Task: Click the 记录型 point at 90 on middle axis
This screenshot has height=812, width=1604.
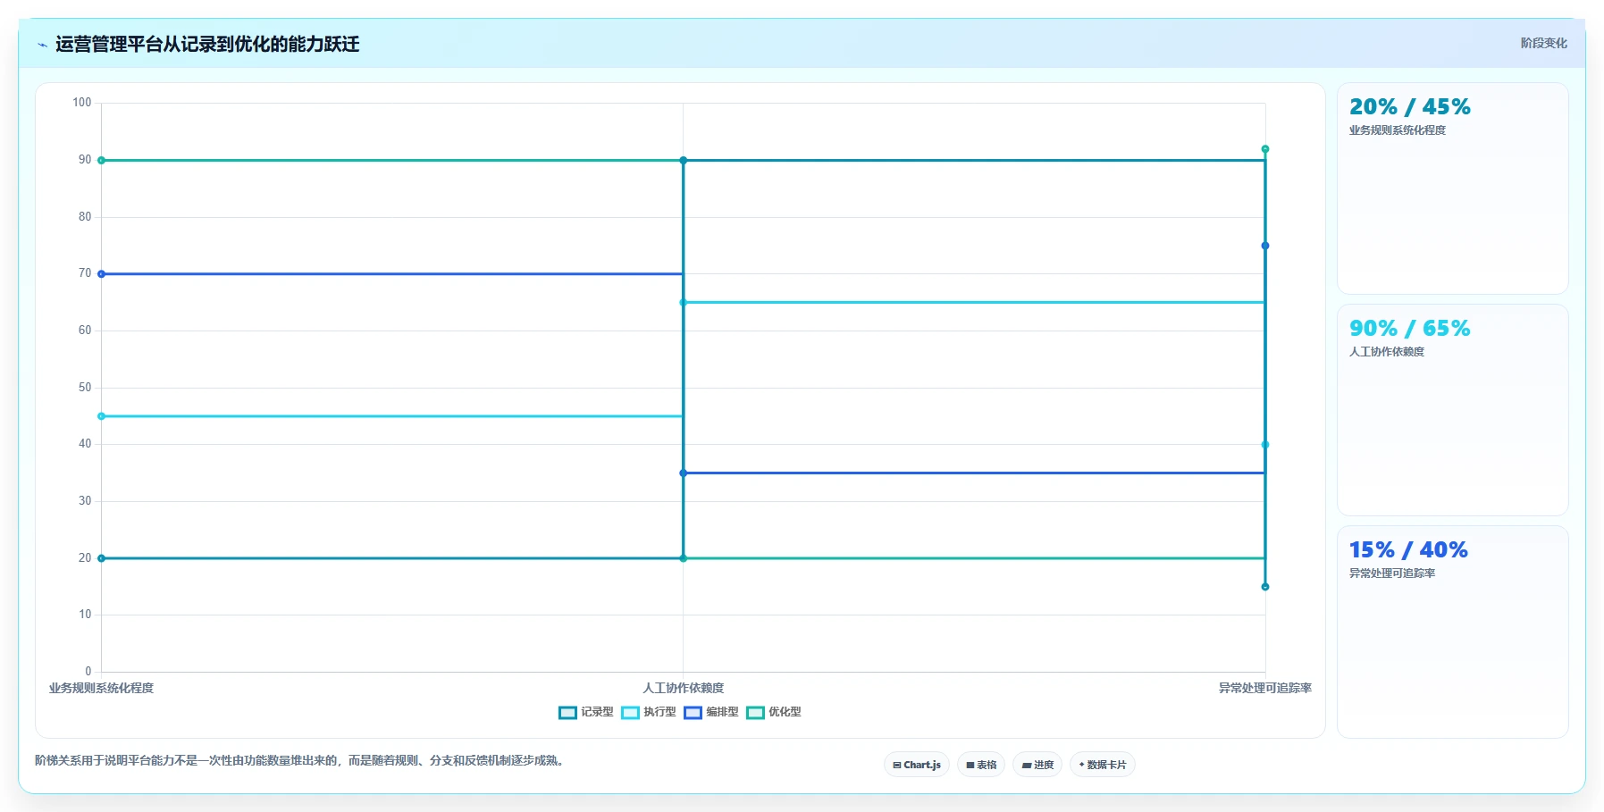Action: [684, 161]
